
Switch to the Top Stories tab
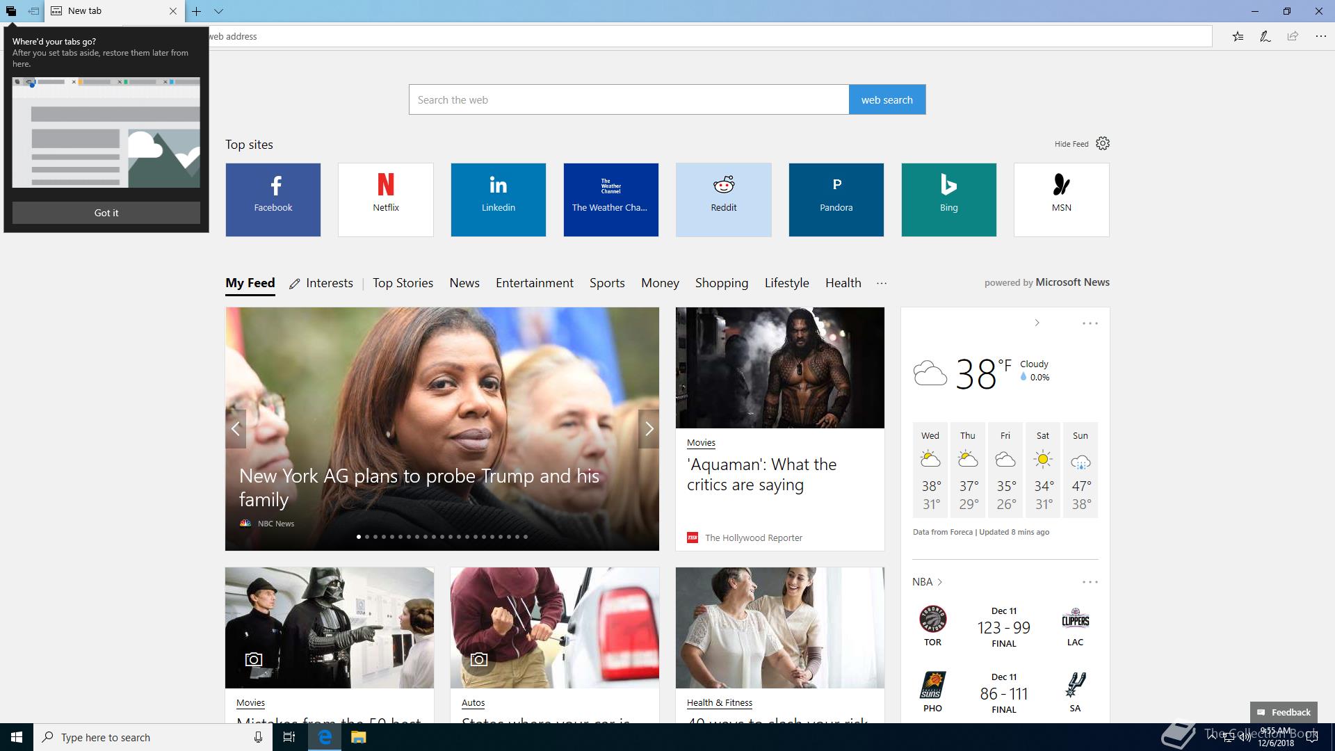(403, 283)
